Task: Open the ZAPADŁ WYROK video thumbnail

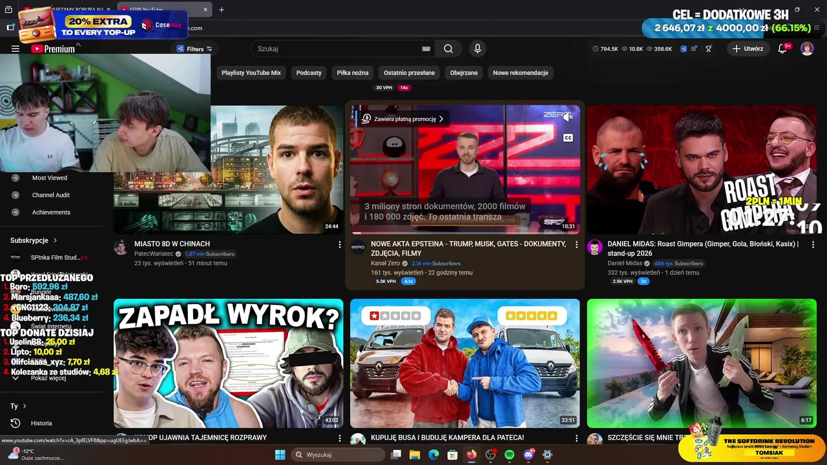Action: pos(229,363)
